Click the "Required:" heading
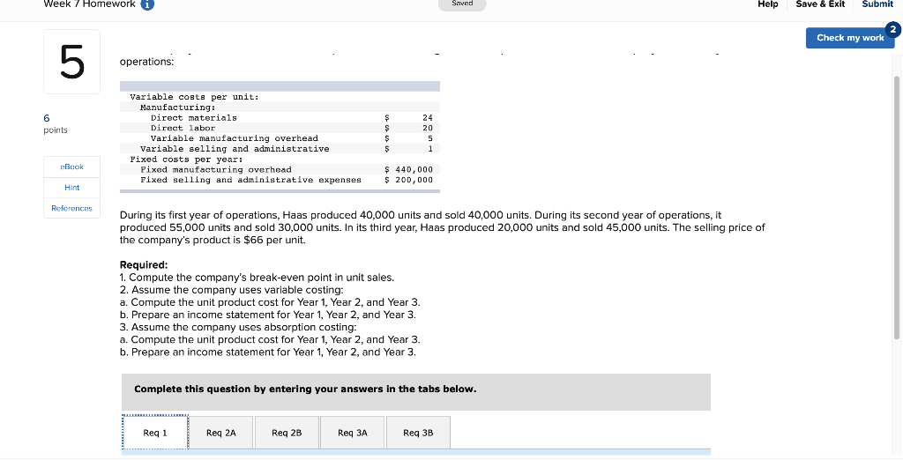This screenshot has width=903, height=460. [144, 265]
